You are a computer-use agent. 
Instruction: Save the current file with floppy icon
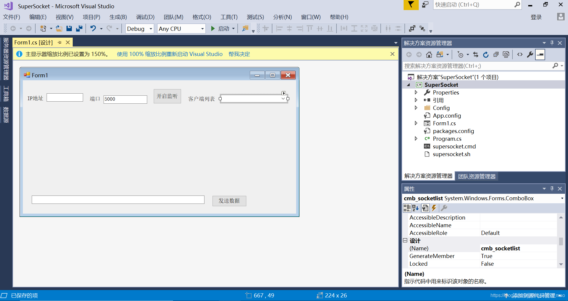click(69, 28)
